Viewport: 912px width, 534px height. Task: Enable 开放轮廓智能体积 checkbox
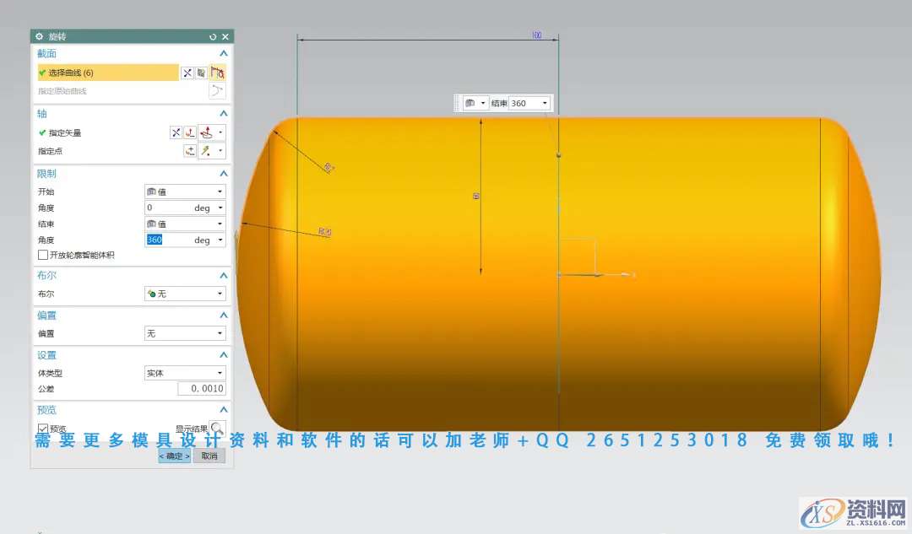click(43, 255)
